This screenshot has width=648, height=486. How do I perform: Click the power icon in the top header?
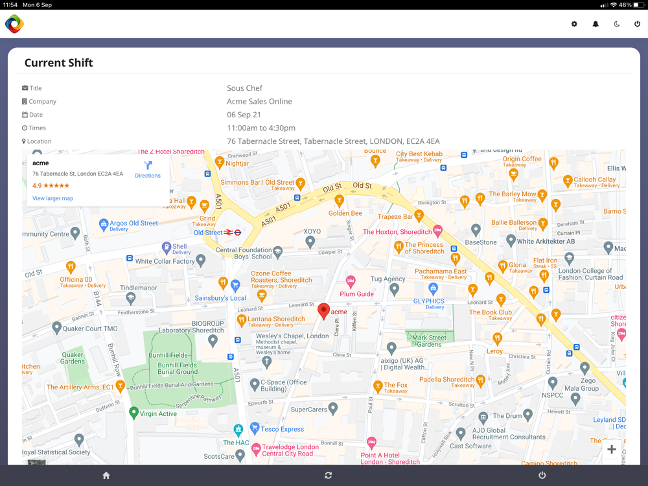tap(637, 24)
